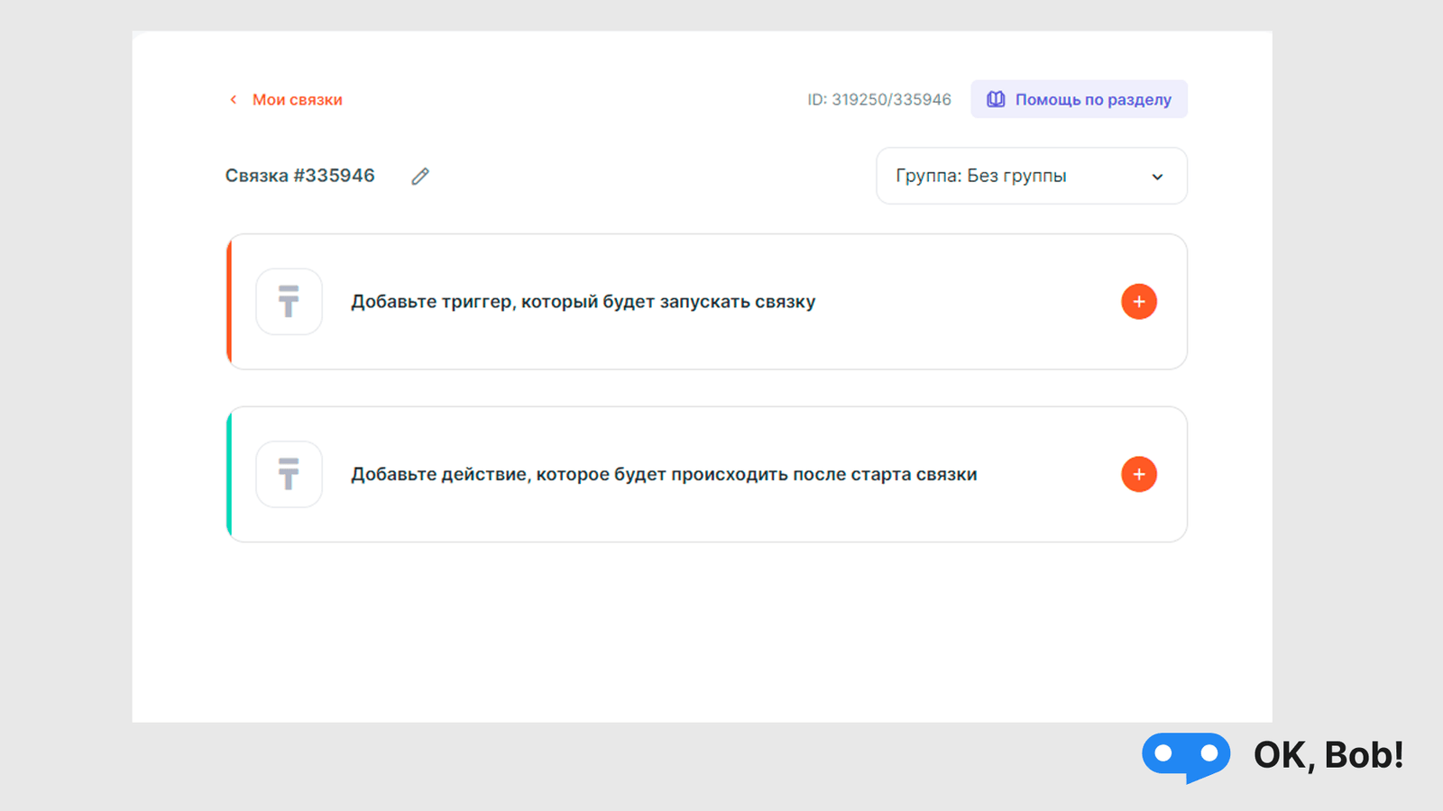
Task: Click the OK, Bob! chat bubble logo
Action: coord(1185,755)
